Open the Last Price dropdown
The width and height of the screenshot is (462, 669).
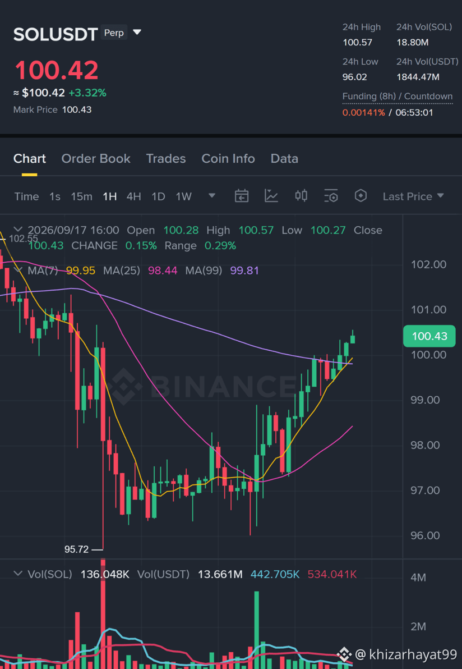click(413, 196)
